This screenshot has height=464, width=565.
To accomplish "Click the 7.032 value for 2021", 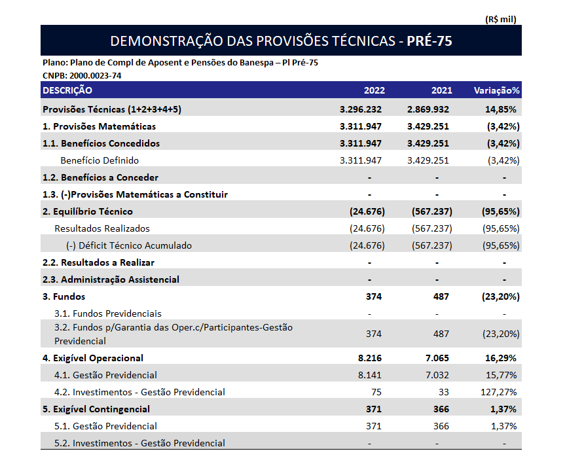I will pos(437,375).
